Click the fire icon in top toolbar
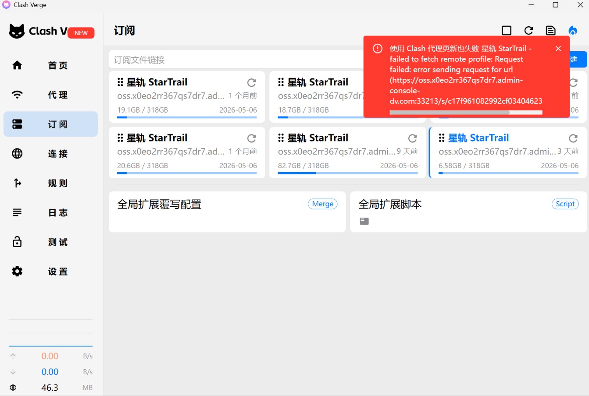Screen dimensions: 589x396 click(x=573, y=31)
